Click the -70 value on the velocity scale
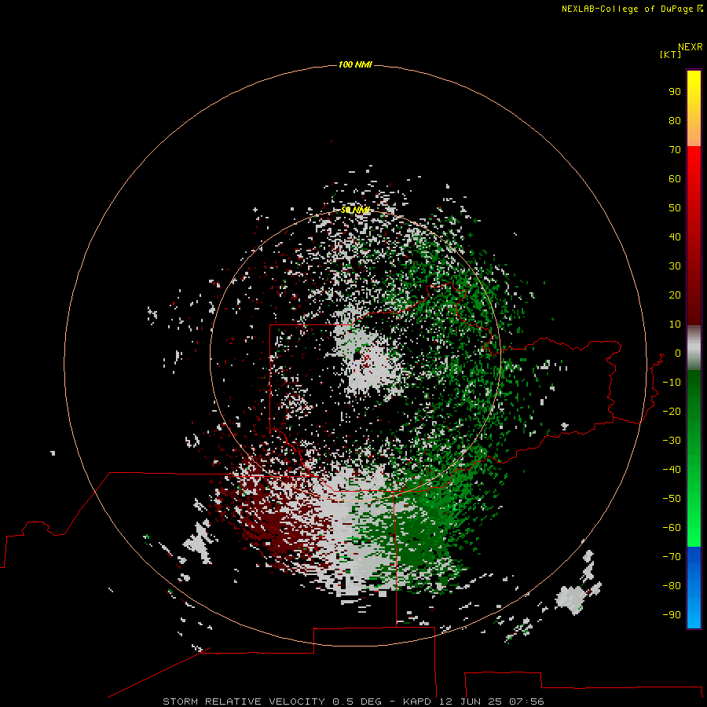This screenshot has height=707, width=707. tap(672, 556)
